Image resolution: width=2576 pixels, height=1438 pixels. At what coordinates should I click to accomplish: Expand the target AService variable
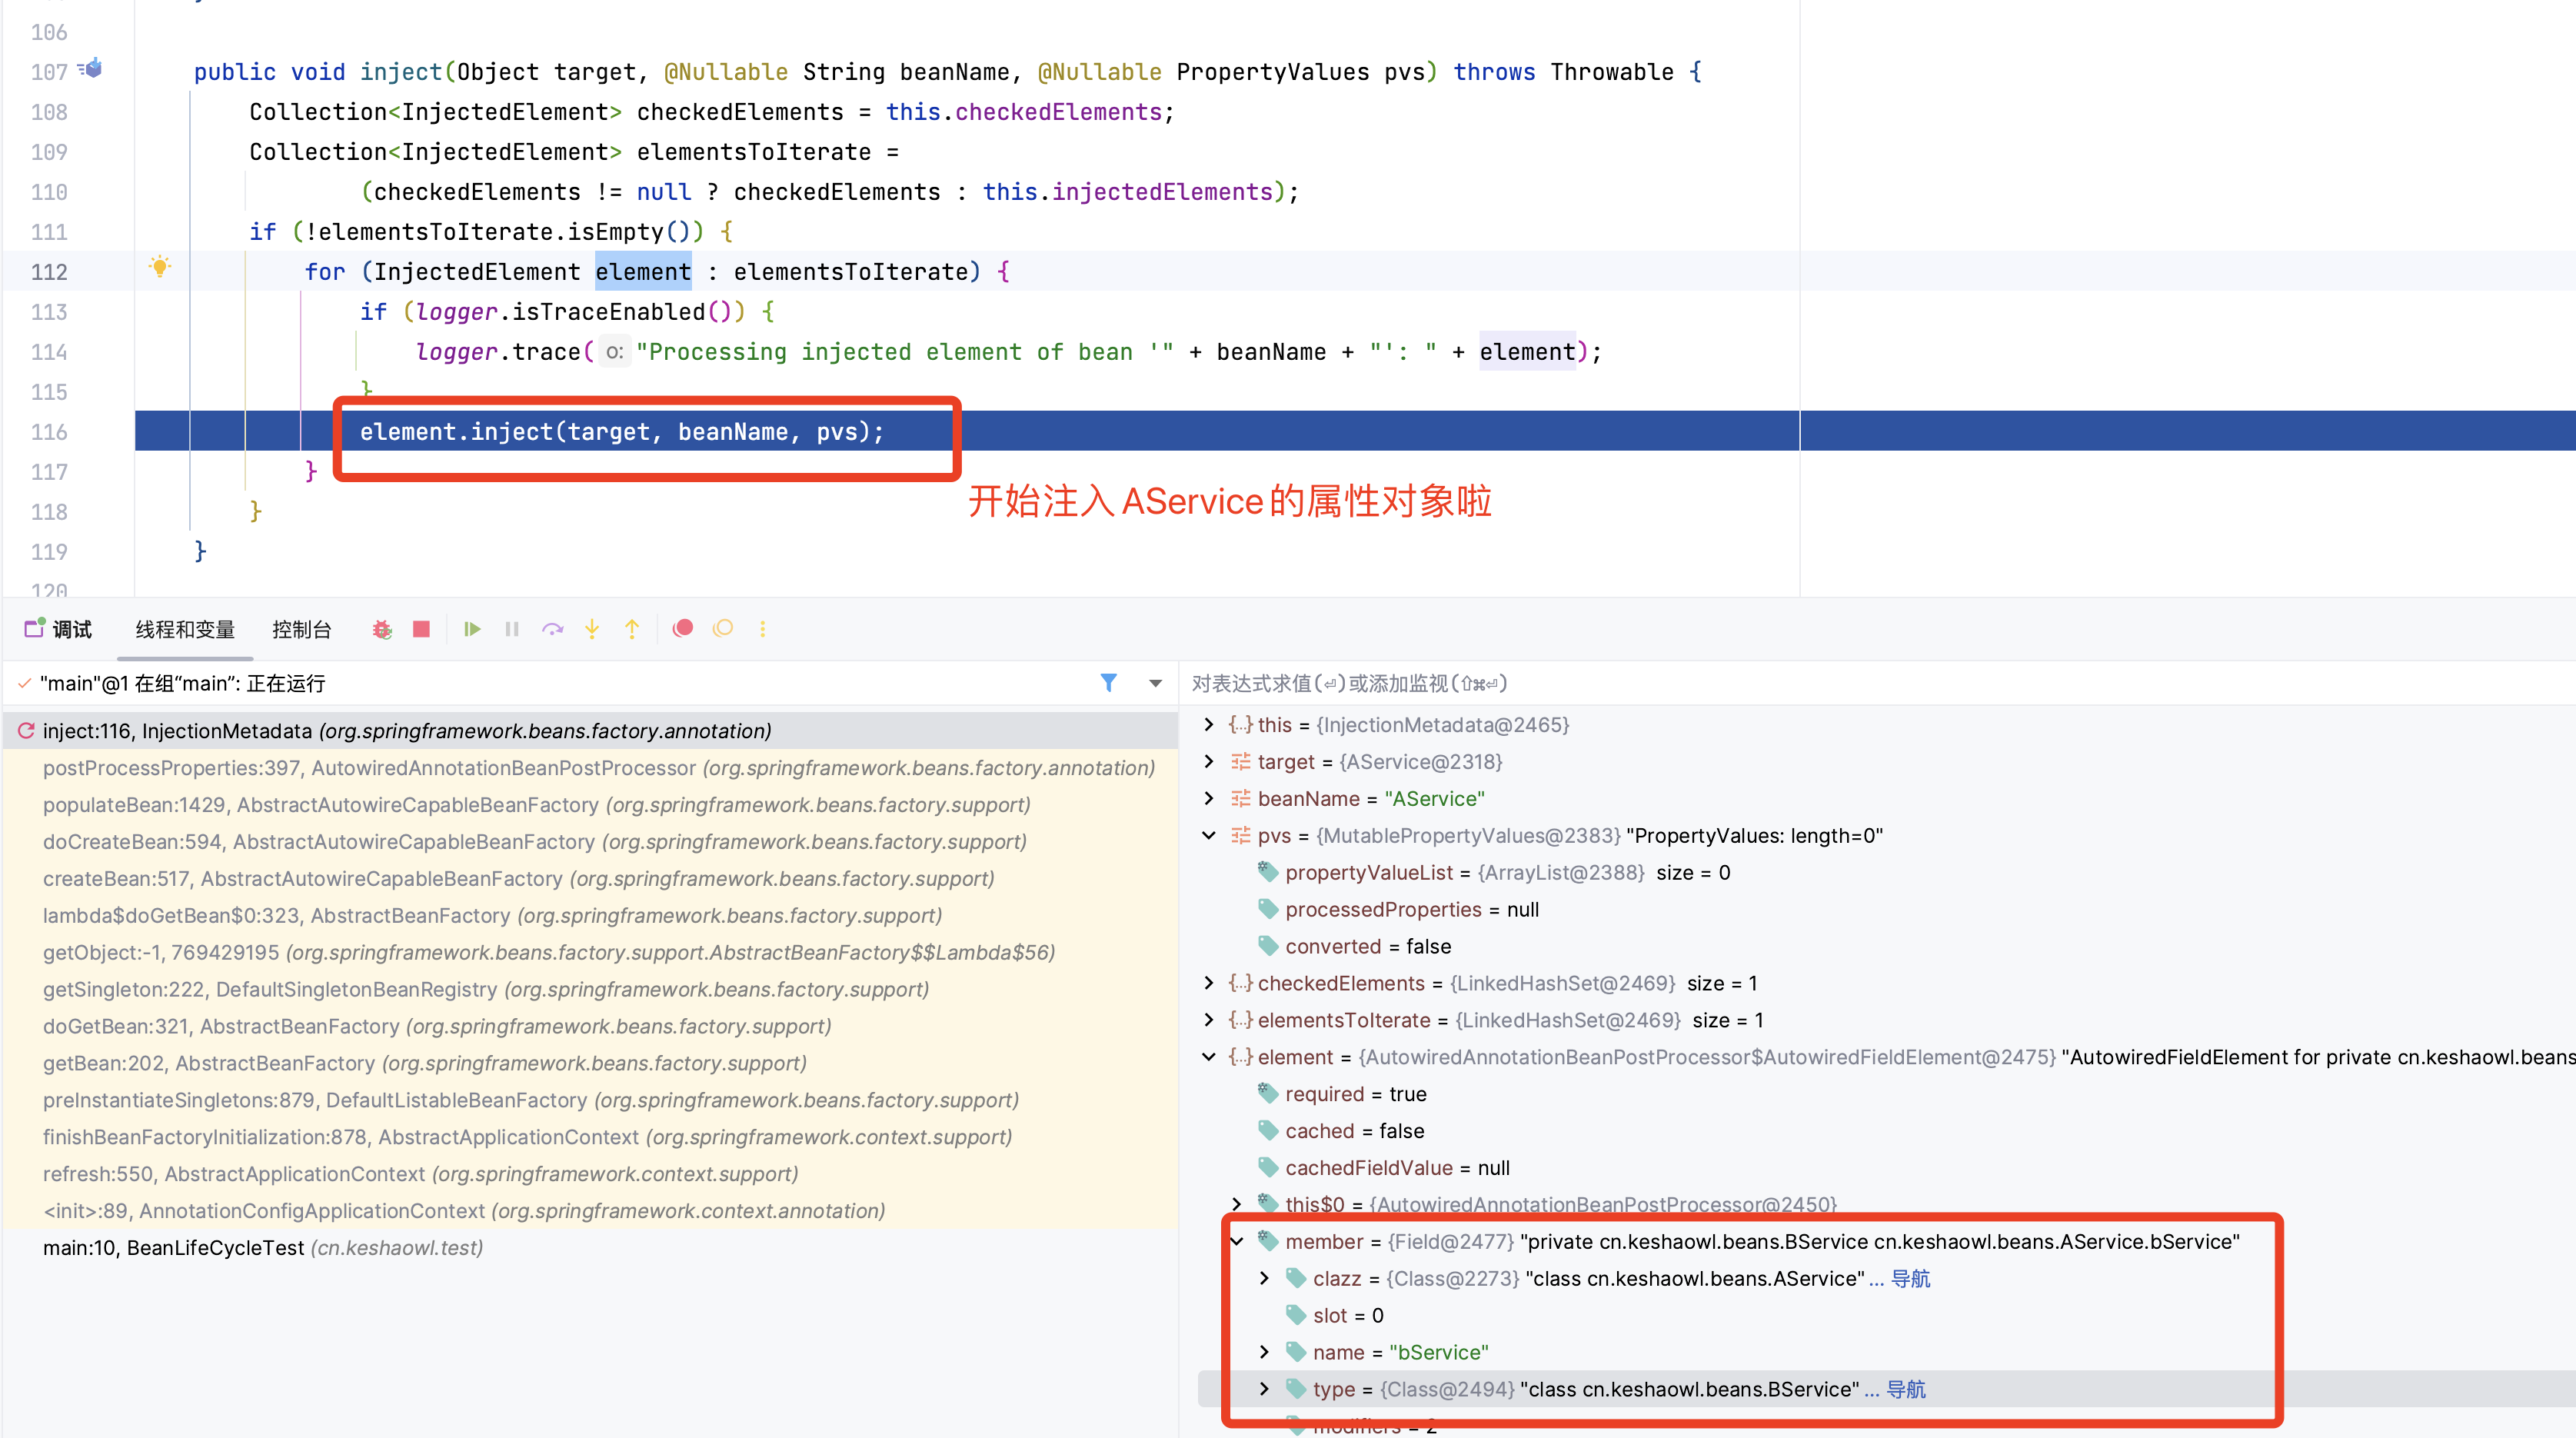point(1208,761)
